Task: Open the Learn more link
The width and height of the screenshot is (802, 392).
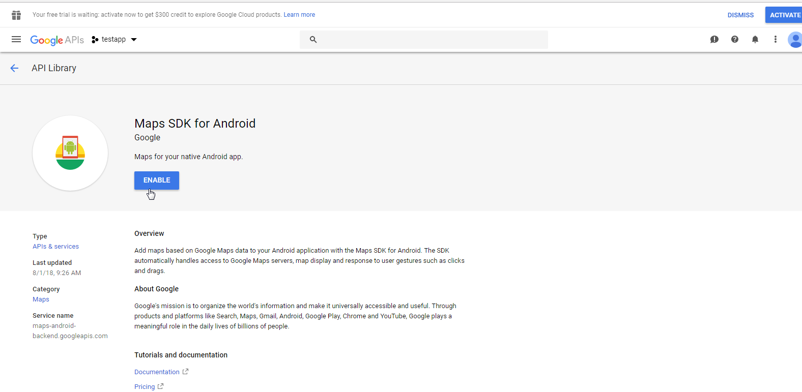Action: pyautogui.click(x=299, y=15)
